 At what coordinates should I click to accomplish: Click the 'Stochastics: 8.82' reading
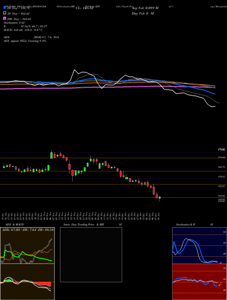[14, 23]
